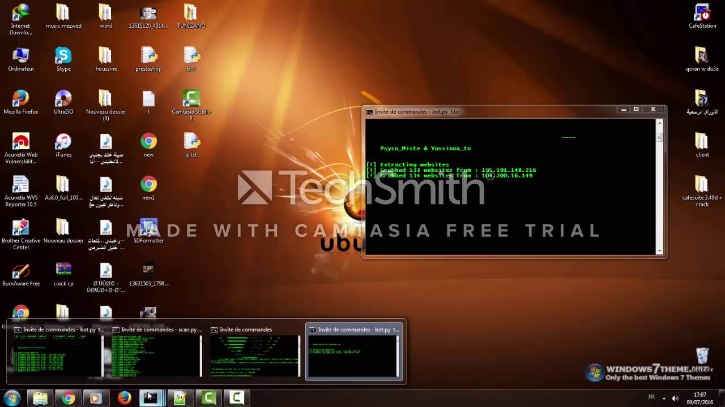725x407 pixels.
Task: Open Chrome shortcut named new
Action: coord(148,145)
